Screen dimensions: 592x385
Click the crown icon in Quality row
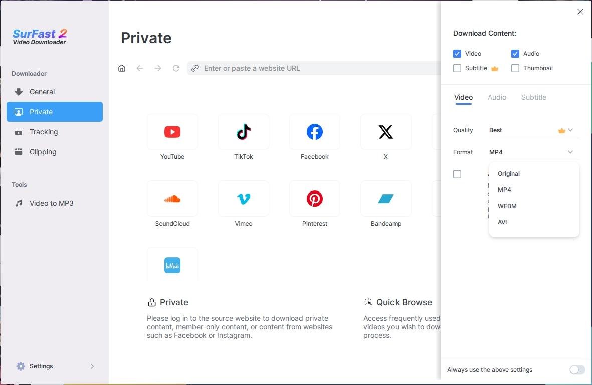[562, 131]
